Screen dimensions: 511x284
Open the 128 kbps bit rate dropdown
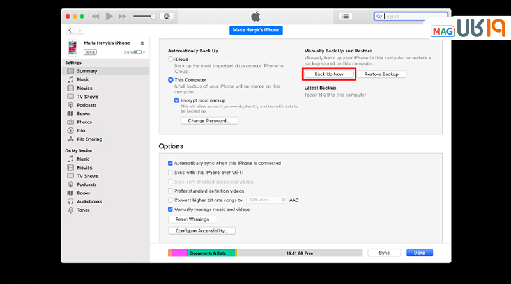pyautogui.click(x=266, y=200)
